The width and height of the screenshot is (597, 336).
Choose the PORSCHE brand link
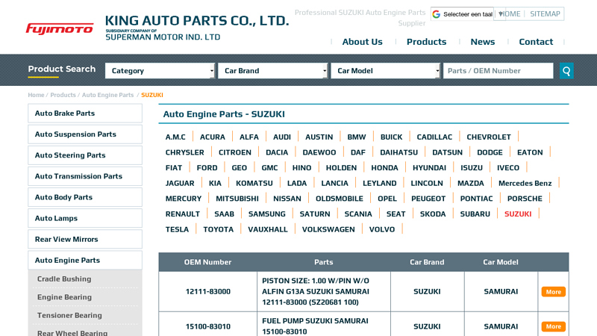(x=525, y=199)
